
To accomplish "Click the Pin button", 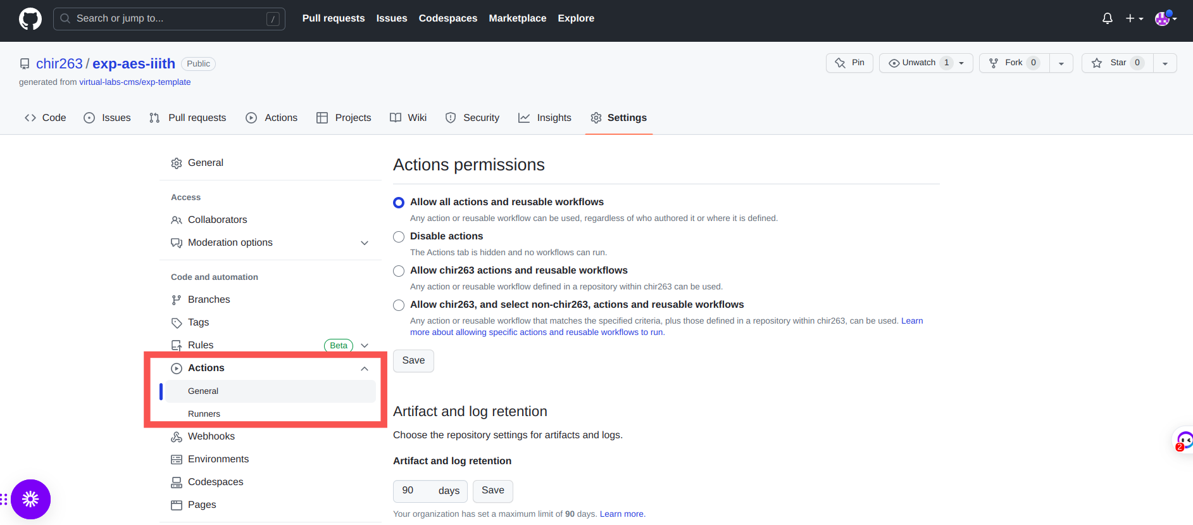I will [x=849, y=63].
